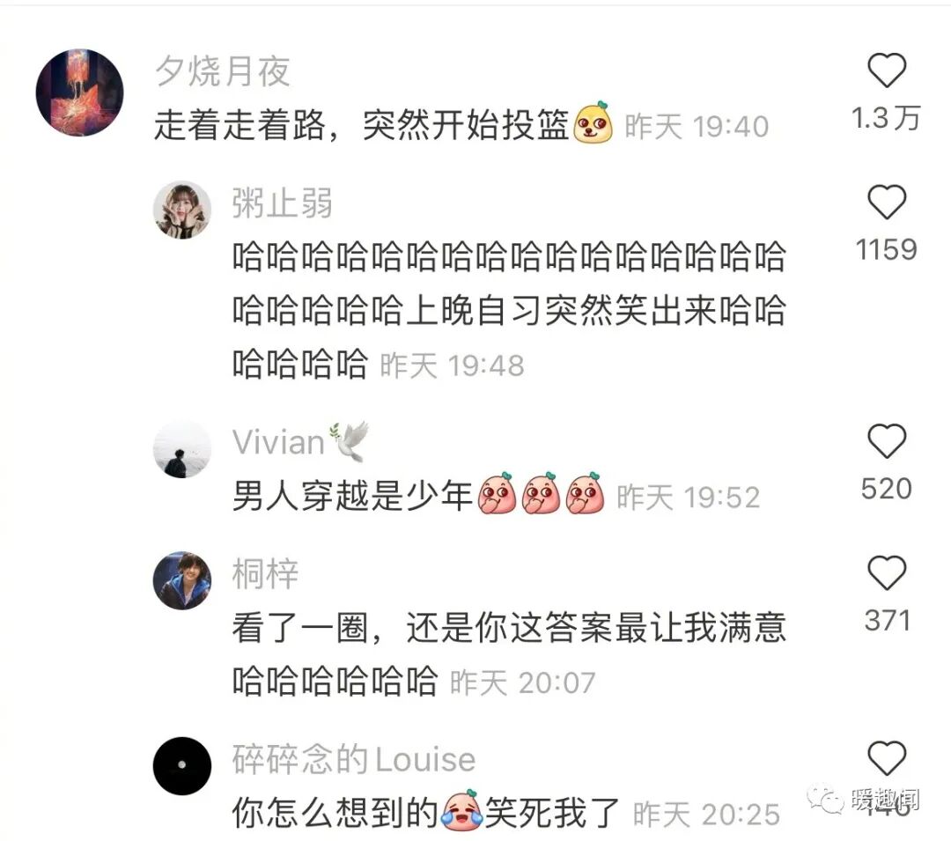The height and width of the screenshot is (841, 951).
Task: Tap the black vinyl avatar of Louise
Action: coord(182,766)
